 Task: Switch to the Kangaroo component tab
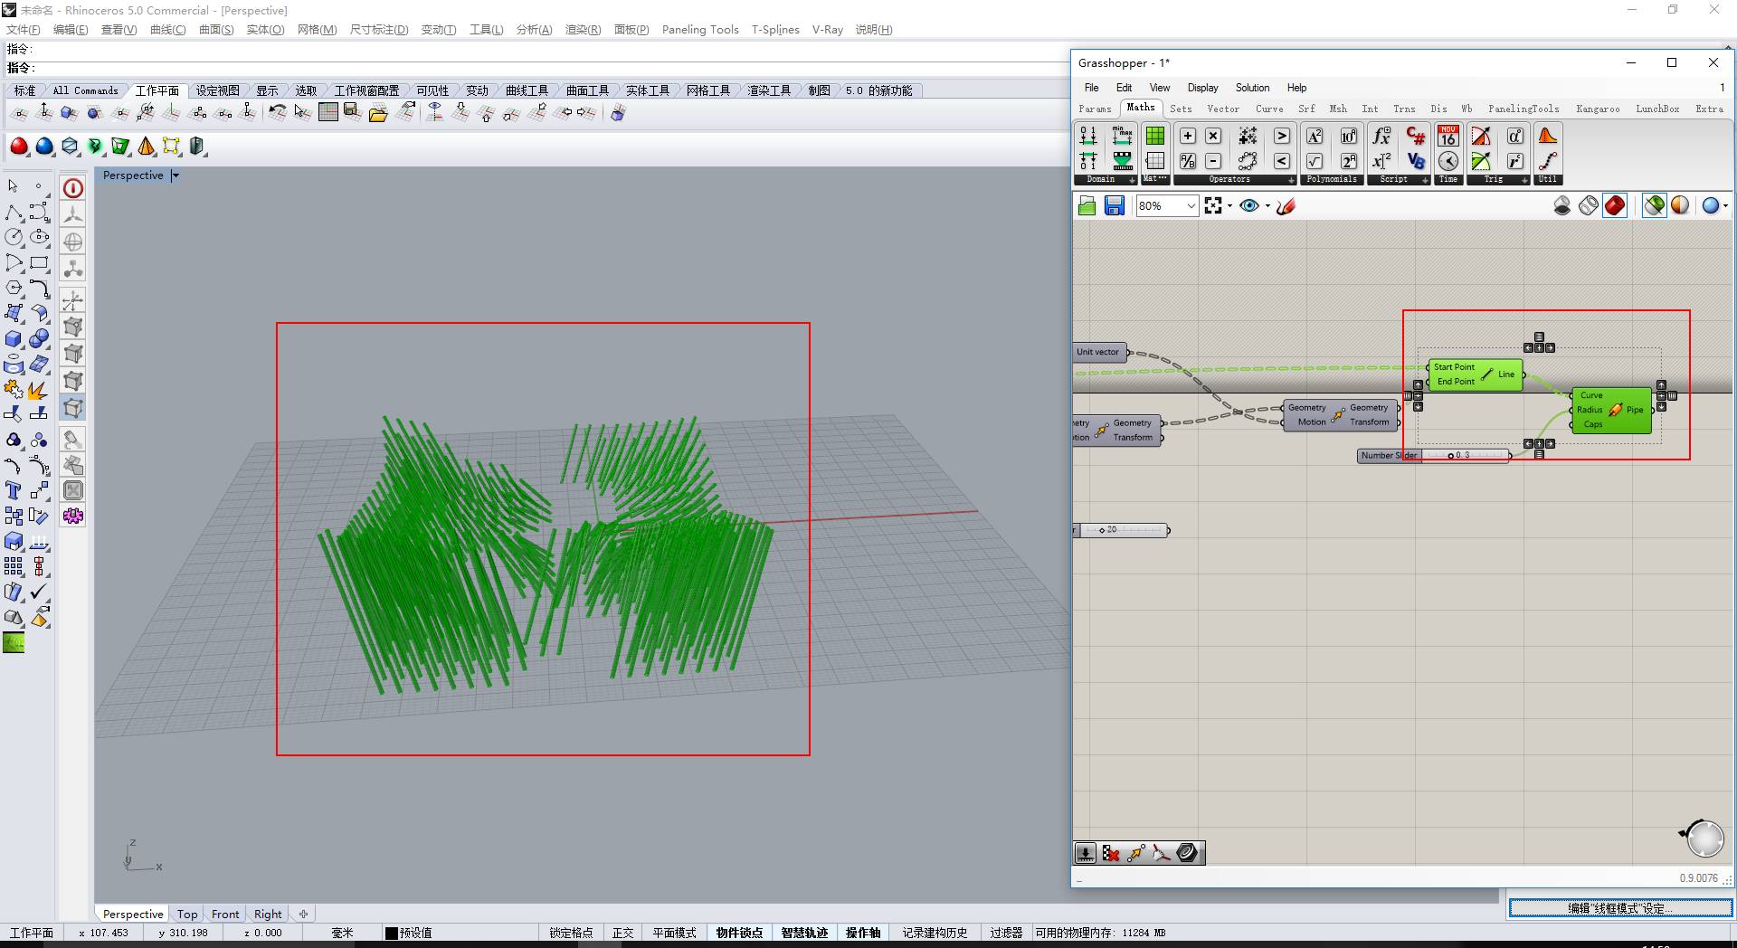pyautogui.click(x=1598, y=109)
